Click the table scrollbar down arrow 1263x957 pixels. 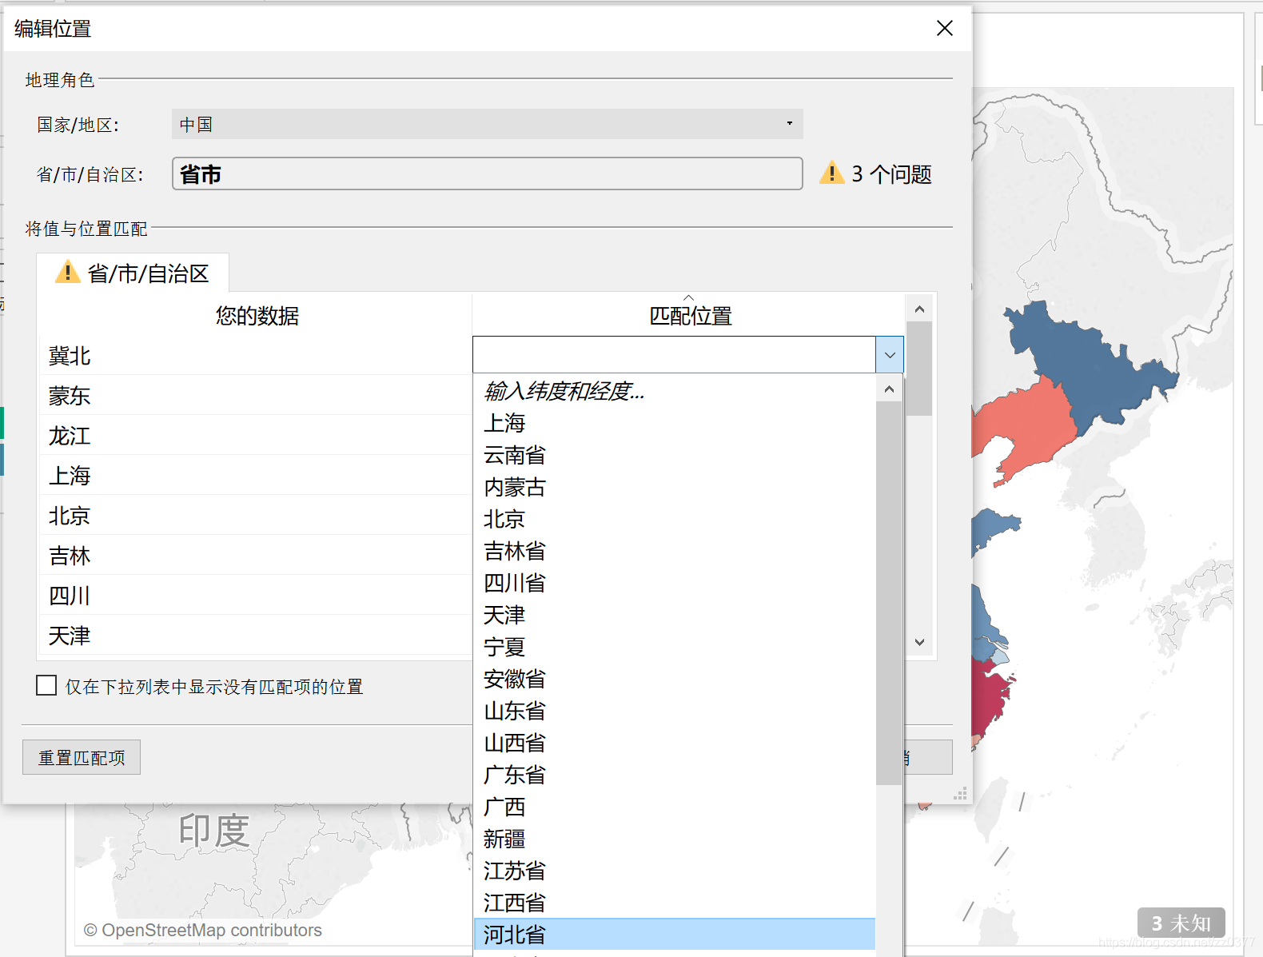click(919, 642)
